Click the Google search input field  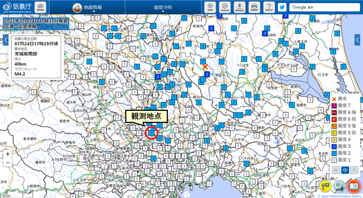(325, 7)
